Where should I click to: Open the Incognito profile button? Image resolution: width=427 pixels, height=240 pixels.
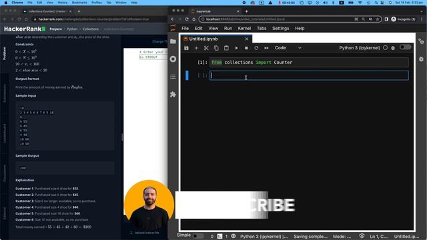404,19
